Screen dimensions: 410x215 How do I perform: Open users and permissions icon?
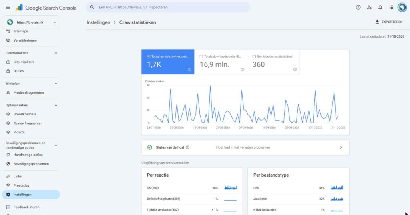tap(369, 7)
